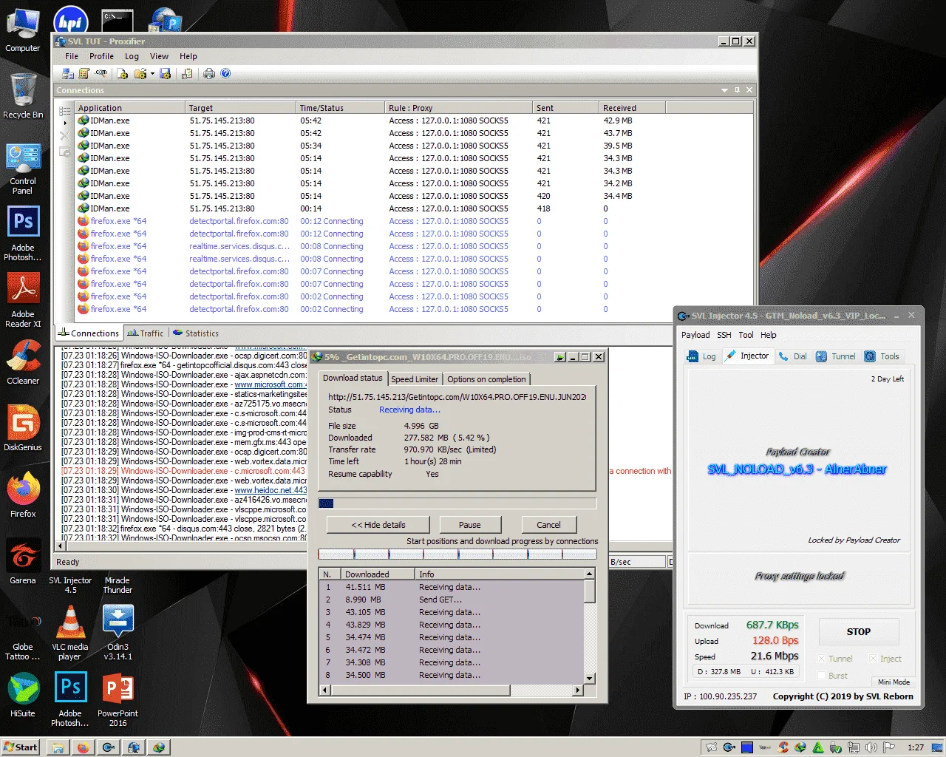
Task: Toggle Tunnel checkbox in SVL Injector
Action: click(x=821, y=659)
